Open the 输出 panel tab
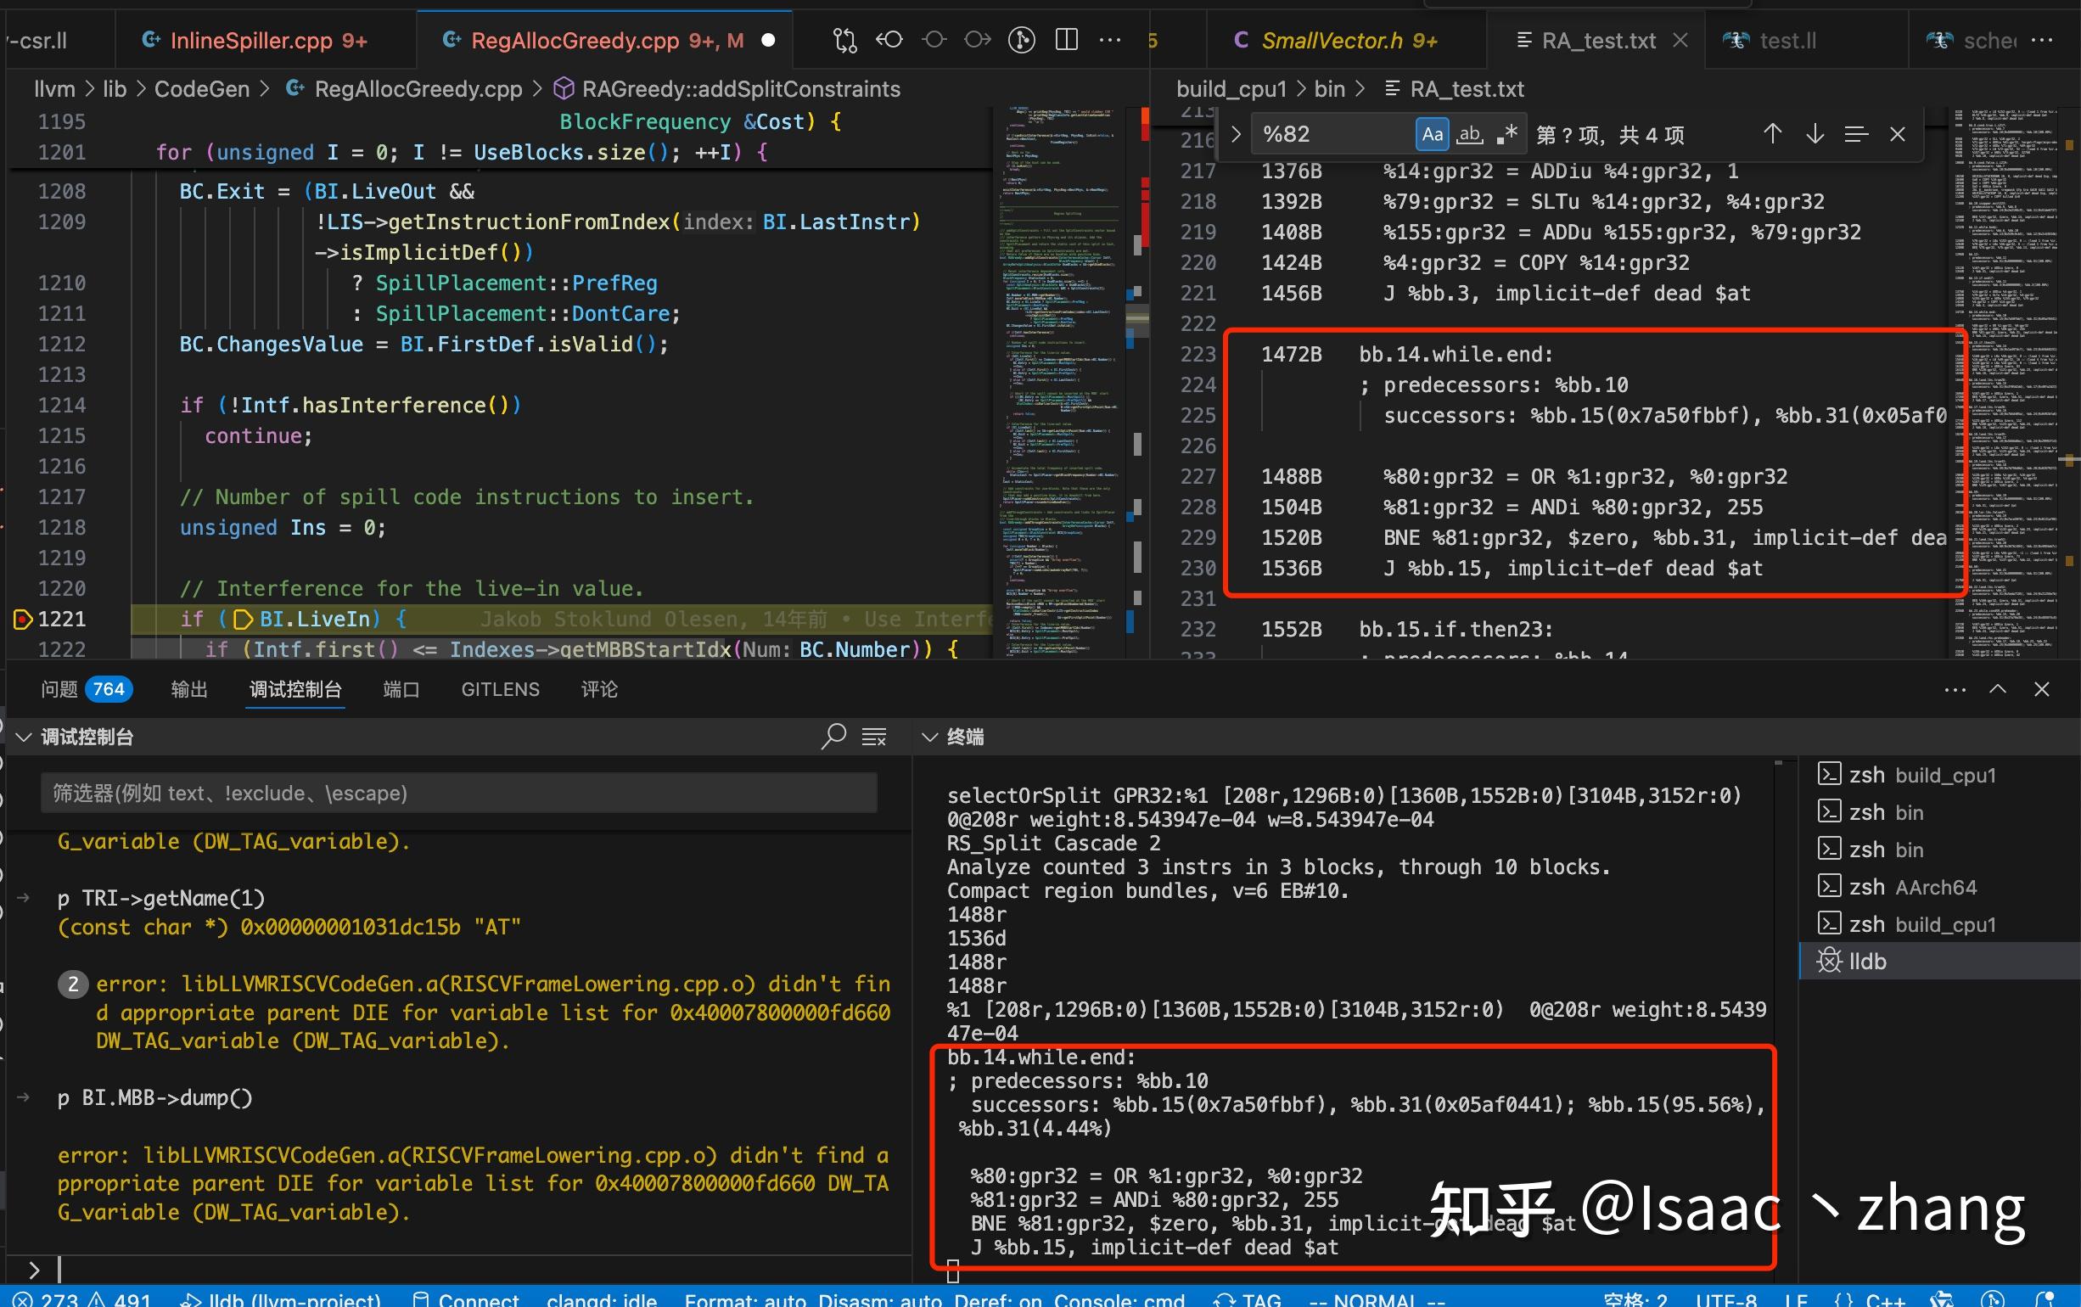 189,689
